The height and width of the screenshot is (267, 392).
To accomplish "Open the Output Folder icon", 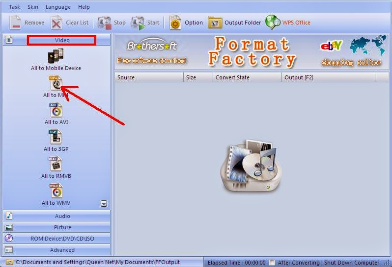I will [x=215, y=23].
